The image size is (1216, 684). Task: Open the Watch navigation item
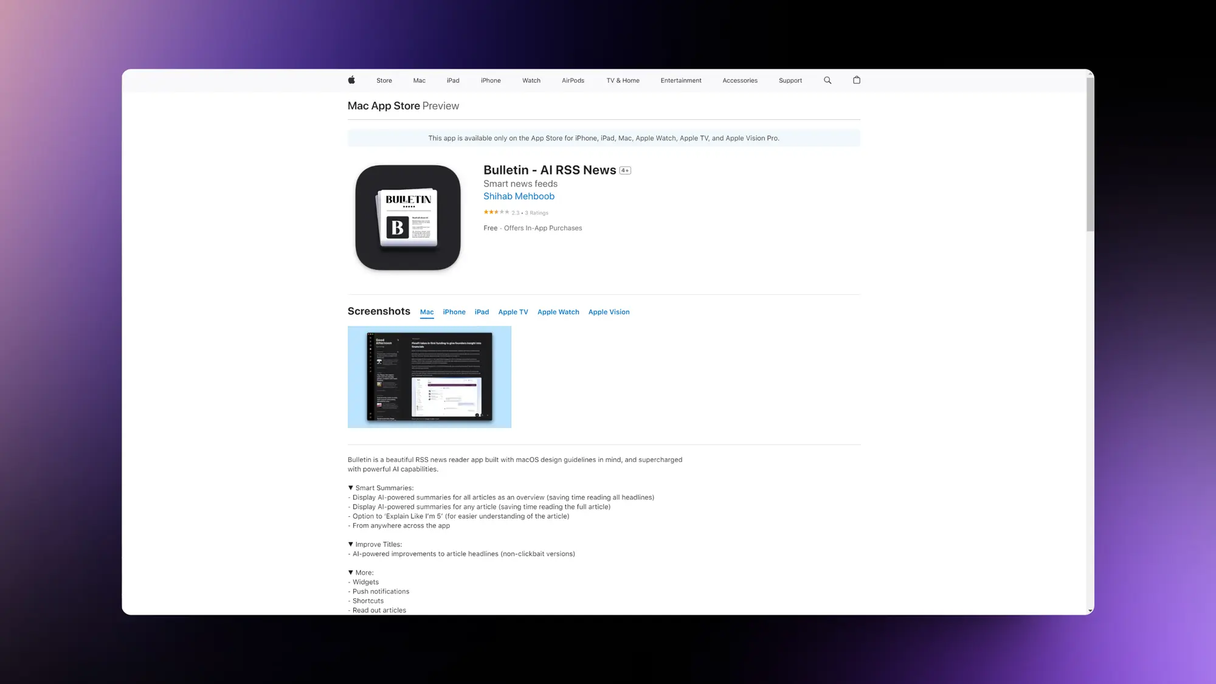coord(531,80)
